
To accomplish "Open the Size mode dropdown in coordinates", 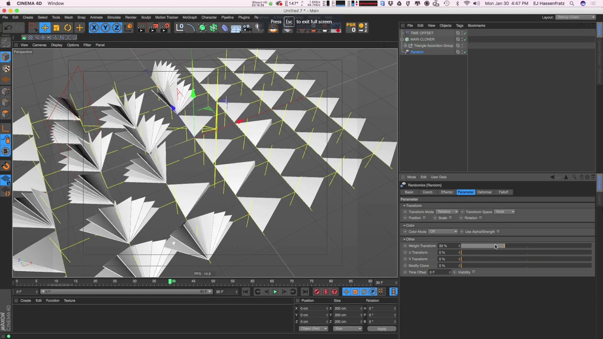I will [x=347, y=328].
